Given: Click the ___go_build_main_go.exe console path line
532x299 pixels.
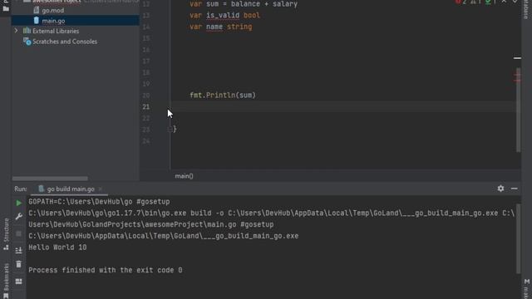Looking at the screenshot, I should pos(164,236).
